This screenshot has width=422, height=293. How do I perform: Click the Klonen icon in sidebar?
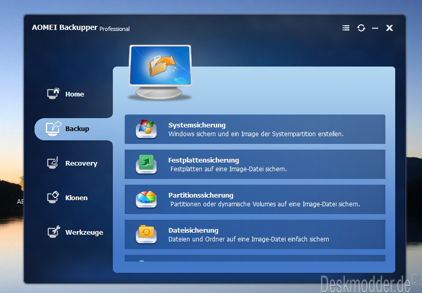(x=53, y=197)
